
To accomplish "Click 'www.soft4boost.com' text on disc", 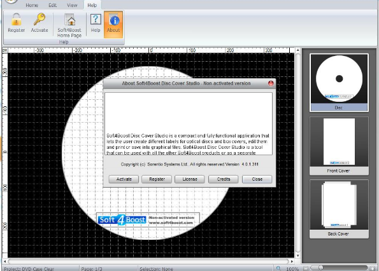I will pyautogui.click(x=171, y=223).
